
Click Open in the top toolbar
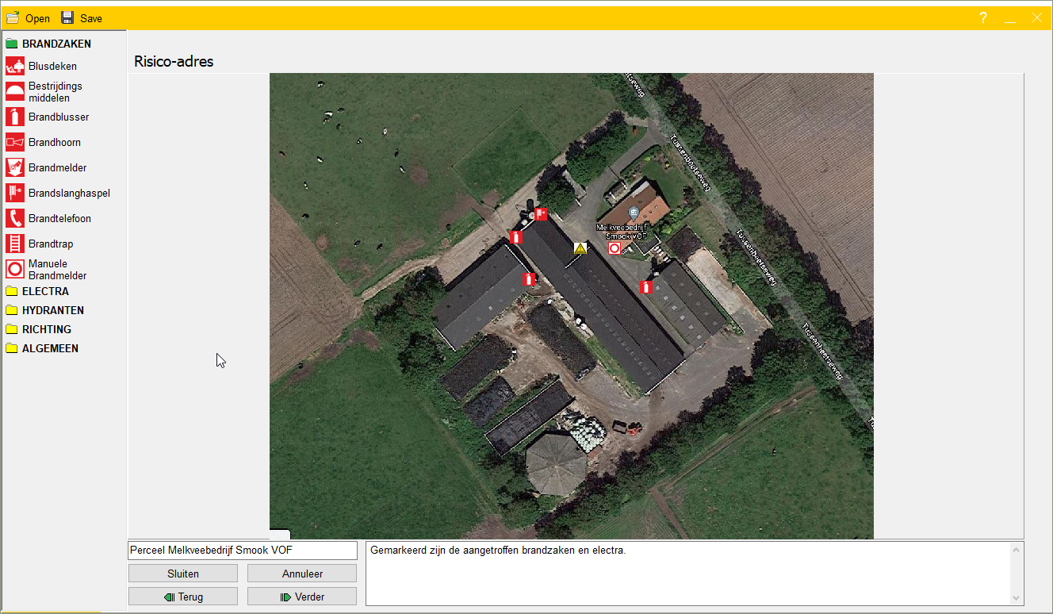pyautogui.click(x=29, y=18)
